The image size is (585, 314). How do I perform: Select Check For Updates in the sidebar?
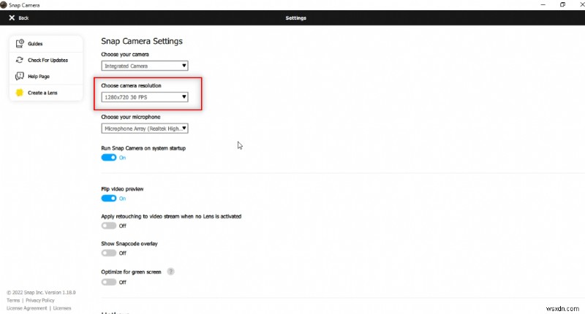46,60
